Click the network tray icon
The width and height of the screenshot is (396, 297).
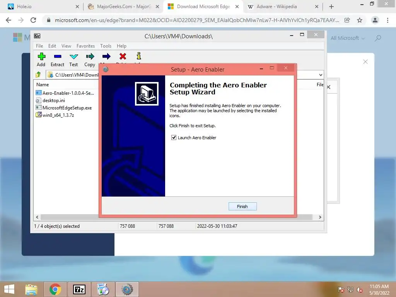coord(350,290)
